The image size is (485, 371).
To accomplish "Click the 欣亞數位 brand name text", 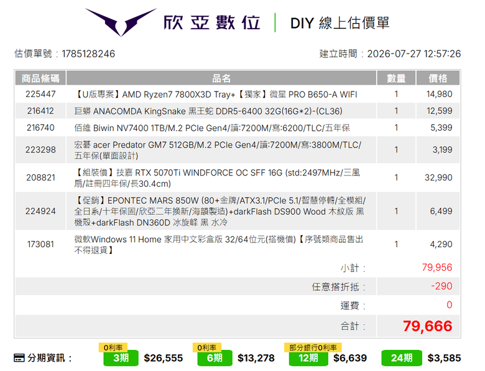I will [x=212, y=22].
